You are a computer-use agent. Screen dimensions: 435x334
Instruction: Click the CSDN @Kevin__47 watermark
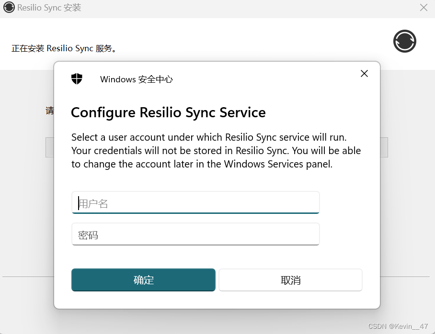(398, 326)
